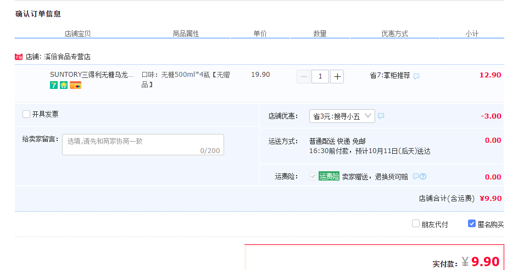Click the 优惠方式 column header
This screenshot has width=518, height=270.
395,33
